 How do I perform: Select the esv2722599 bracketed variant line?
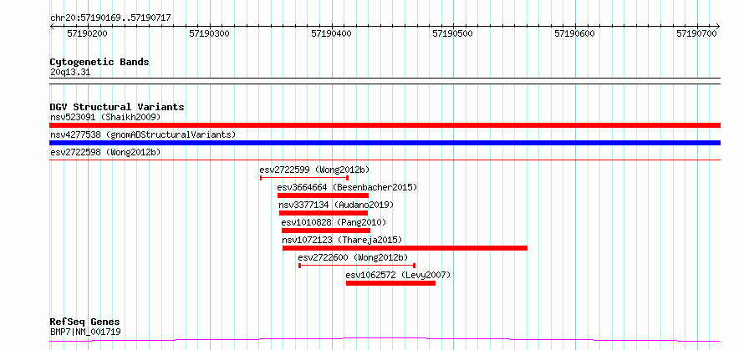tap(304, 178)
